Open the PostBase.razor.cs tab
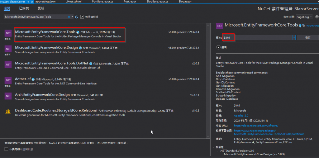This screenshot has width=319, height=158. 102,2
